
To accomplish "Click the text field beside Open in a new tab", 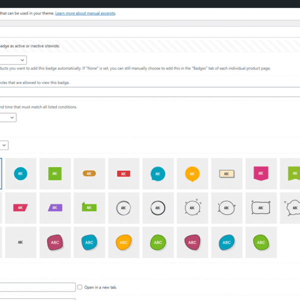I will click(37, 287).
